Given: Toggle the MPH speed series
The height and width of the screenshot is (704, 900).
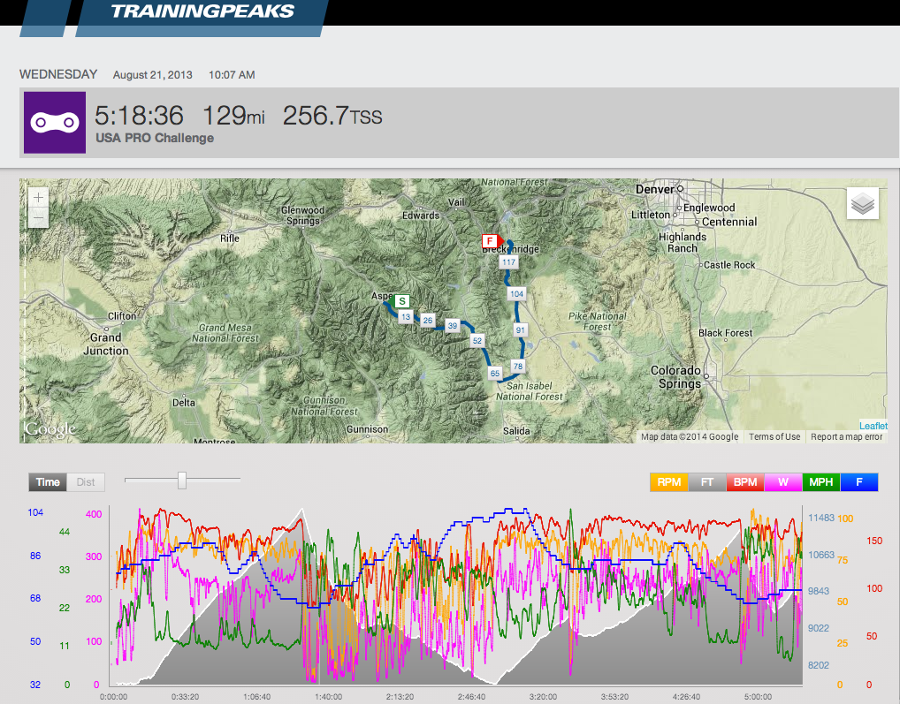Looking at the screenshot, I should tap(820, 482).
